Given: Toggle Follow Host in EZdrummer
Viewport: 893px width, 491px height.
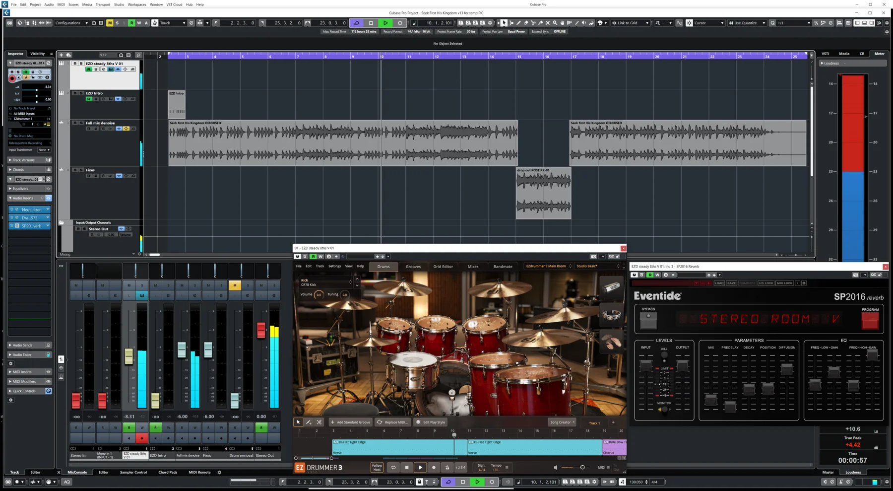Looking at the screenshot, I should 377,467.
